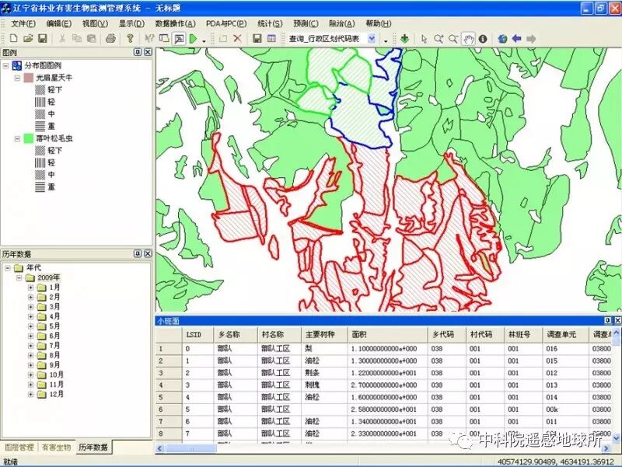This screenshot has width=622, height=467.
Task: Click the red X delete icon
Action: point(237,38)
